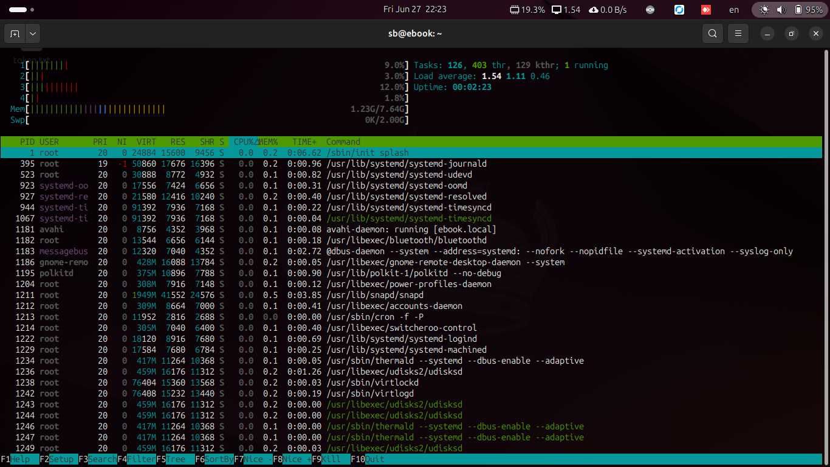
Task: Sort by the RES column header
Action: tap(178, 142)
